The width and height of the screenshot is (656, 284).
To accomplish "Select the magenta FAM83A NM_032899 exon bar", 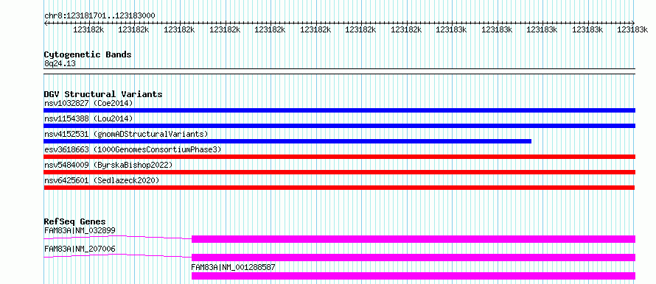I will 414,239.
